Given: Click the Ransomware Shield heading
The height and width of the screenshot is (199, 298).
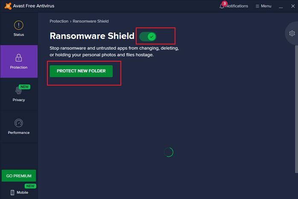Looking at the screenshot, I should coord(92,36).
